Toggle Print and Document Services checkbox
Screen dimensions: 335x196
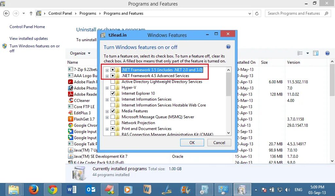pyautogui.click(x=113, y=129)
